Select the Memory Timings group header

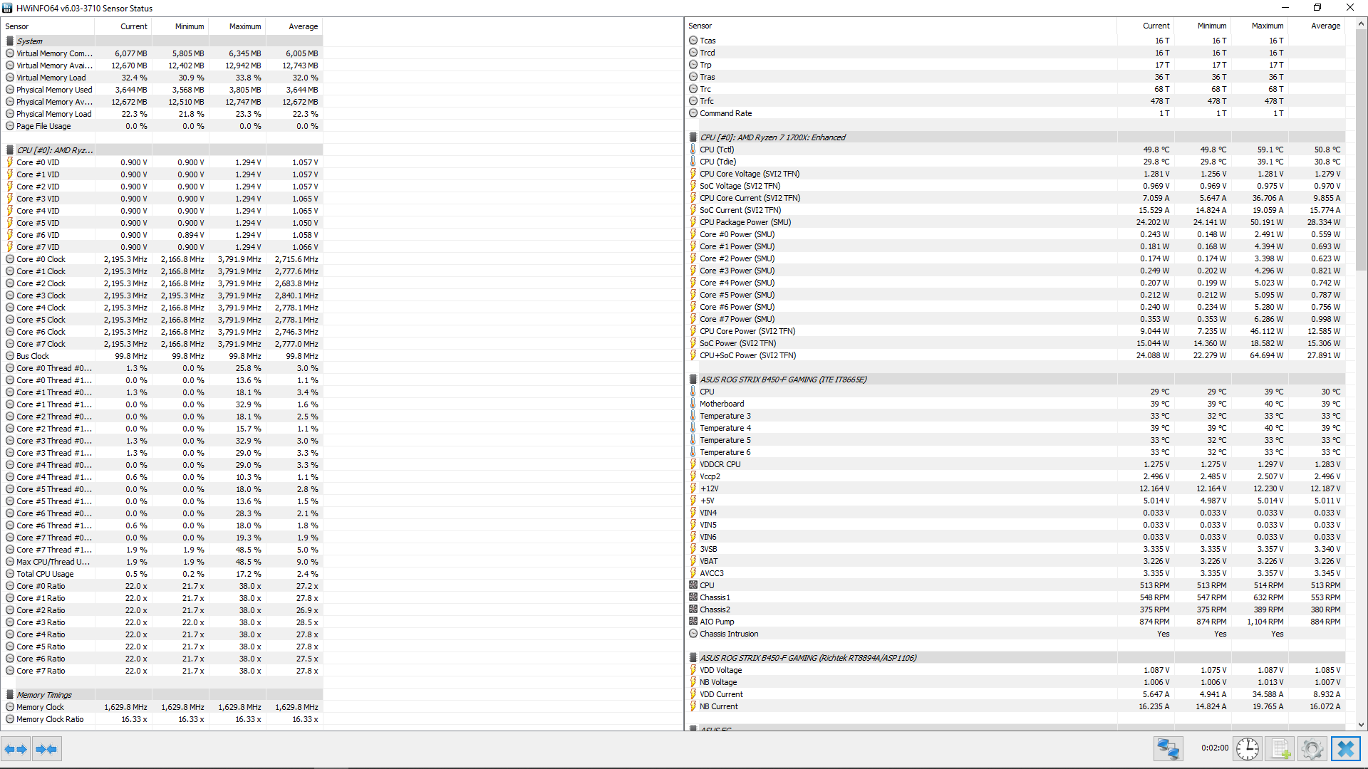tap(44, 695)
